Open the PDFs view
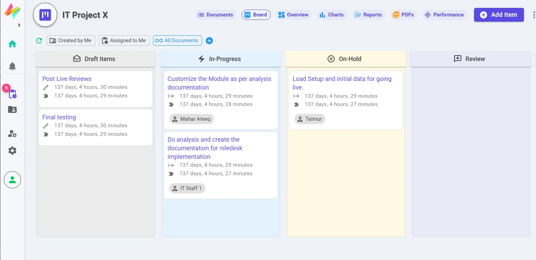This screenshot has width=536, height=260. [x=404, y=15]
